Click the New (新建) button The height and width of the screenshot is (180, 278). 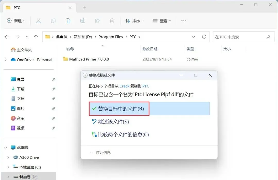(x=16, y=21)
